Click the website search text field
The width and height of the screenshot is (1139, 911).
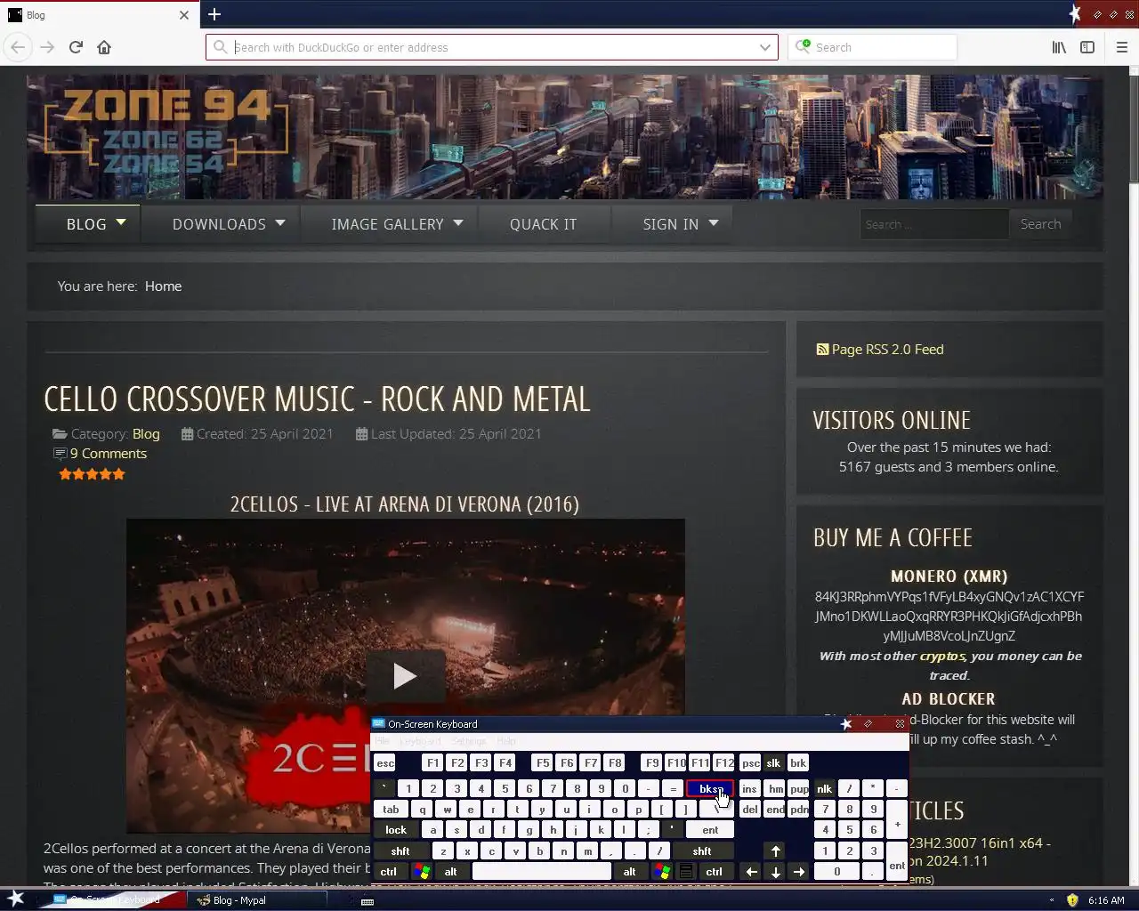point(933,224)
